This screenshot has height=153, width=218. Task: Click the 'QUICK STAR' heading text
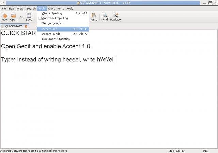(19, 33)
